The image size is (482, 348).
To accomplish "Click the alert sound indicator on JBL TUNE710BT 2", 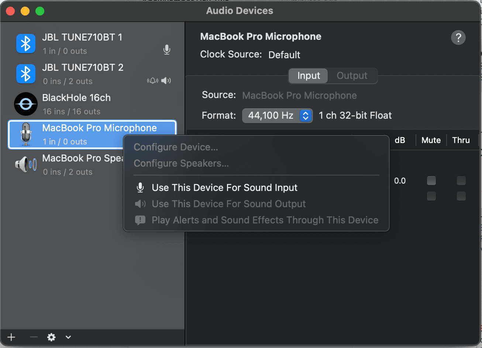I will coord(152,81).
